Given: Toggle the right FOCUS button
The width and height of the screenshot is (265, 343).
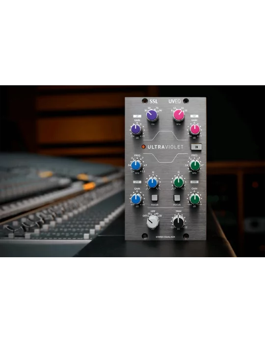Looking at the screenshot, I should point(177,198).
